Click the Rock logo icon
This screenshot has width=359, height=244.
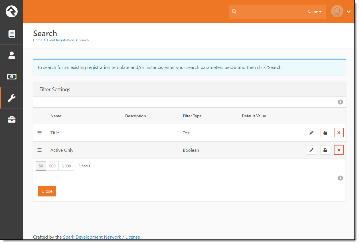[x=12, y=11]
